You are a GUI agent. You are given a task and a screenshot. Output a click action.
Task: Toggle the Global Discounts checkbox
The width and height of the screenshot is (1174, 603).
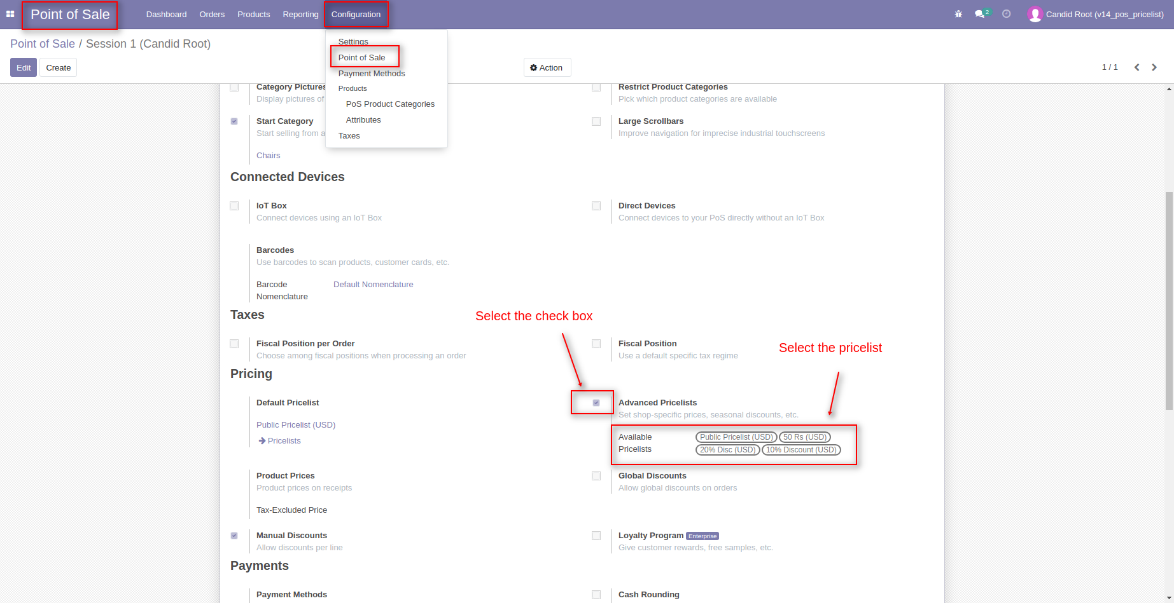596,476
